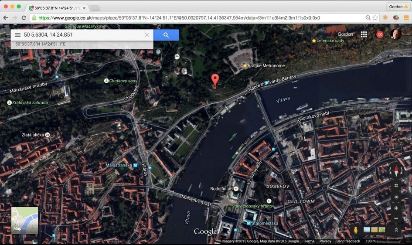Click the Staroměstská metro station marker
412x245 pixels.
coord(249,223)
